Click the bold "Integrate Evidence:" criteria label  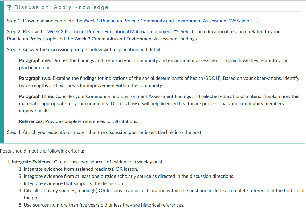(32, 162)
